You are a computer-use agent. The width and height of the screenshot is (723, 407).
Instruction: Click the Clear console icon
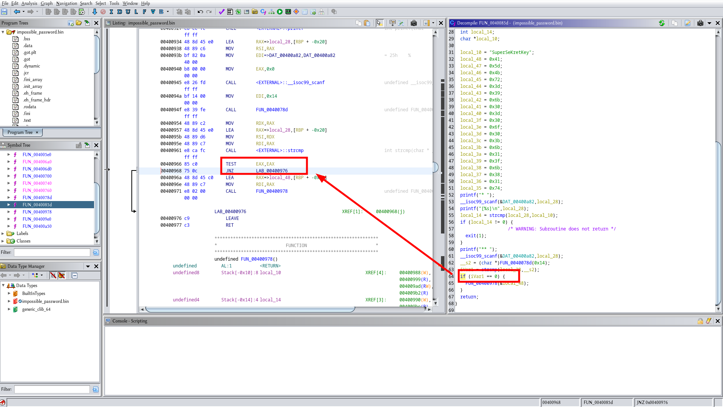tap(709, 321)
